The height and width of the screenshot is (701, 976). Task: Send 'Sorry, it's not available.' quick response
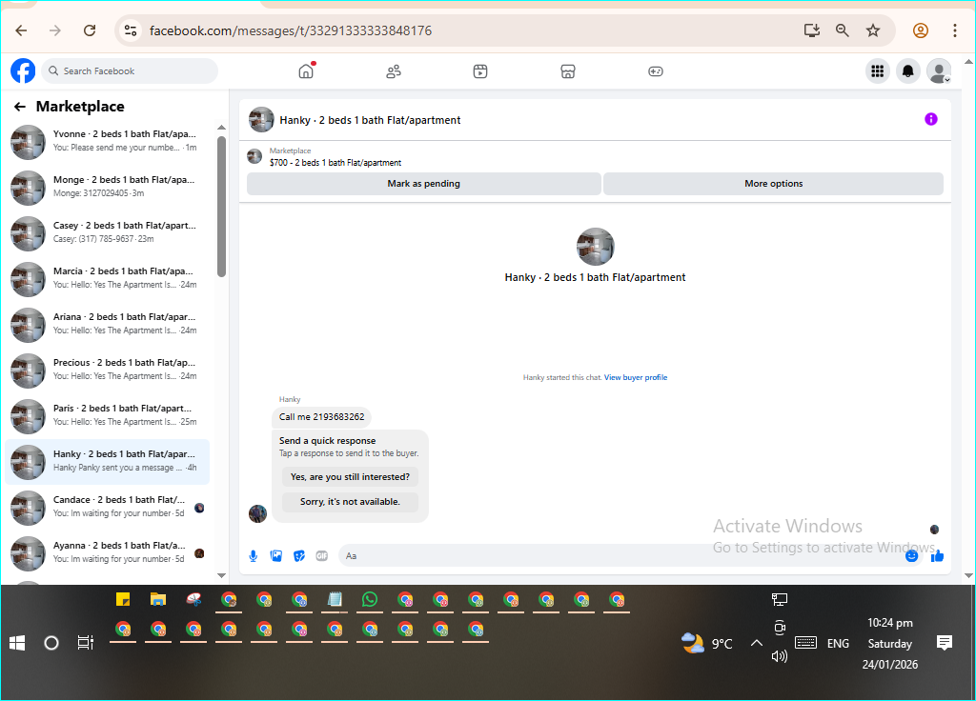click(351, 502)
